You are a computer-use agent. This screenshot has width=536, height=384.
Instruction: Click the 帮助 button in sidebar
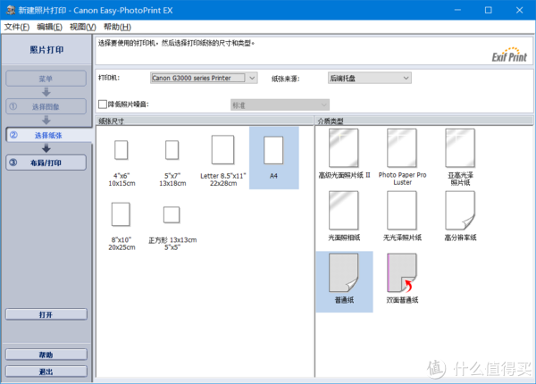click(x=46, y=355)
